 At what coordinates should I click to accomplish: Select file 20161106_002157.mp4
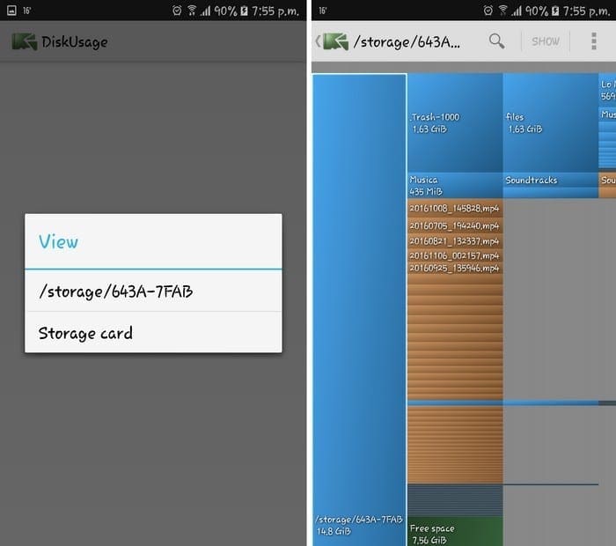click(x=455, y=255)
